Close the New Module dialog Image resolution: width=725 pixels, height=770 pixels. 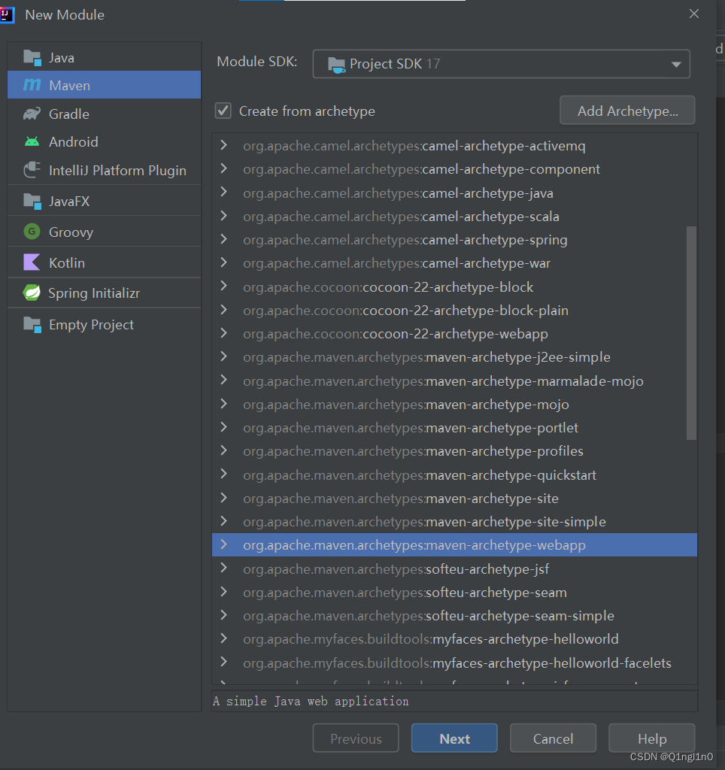[693, 14]
